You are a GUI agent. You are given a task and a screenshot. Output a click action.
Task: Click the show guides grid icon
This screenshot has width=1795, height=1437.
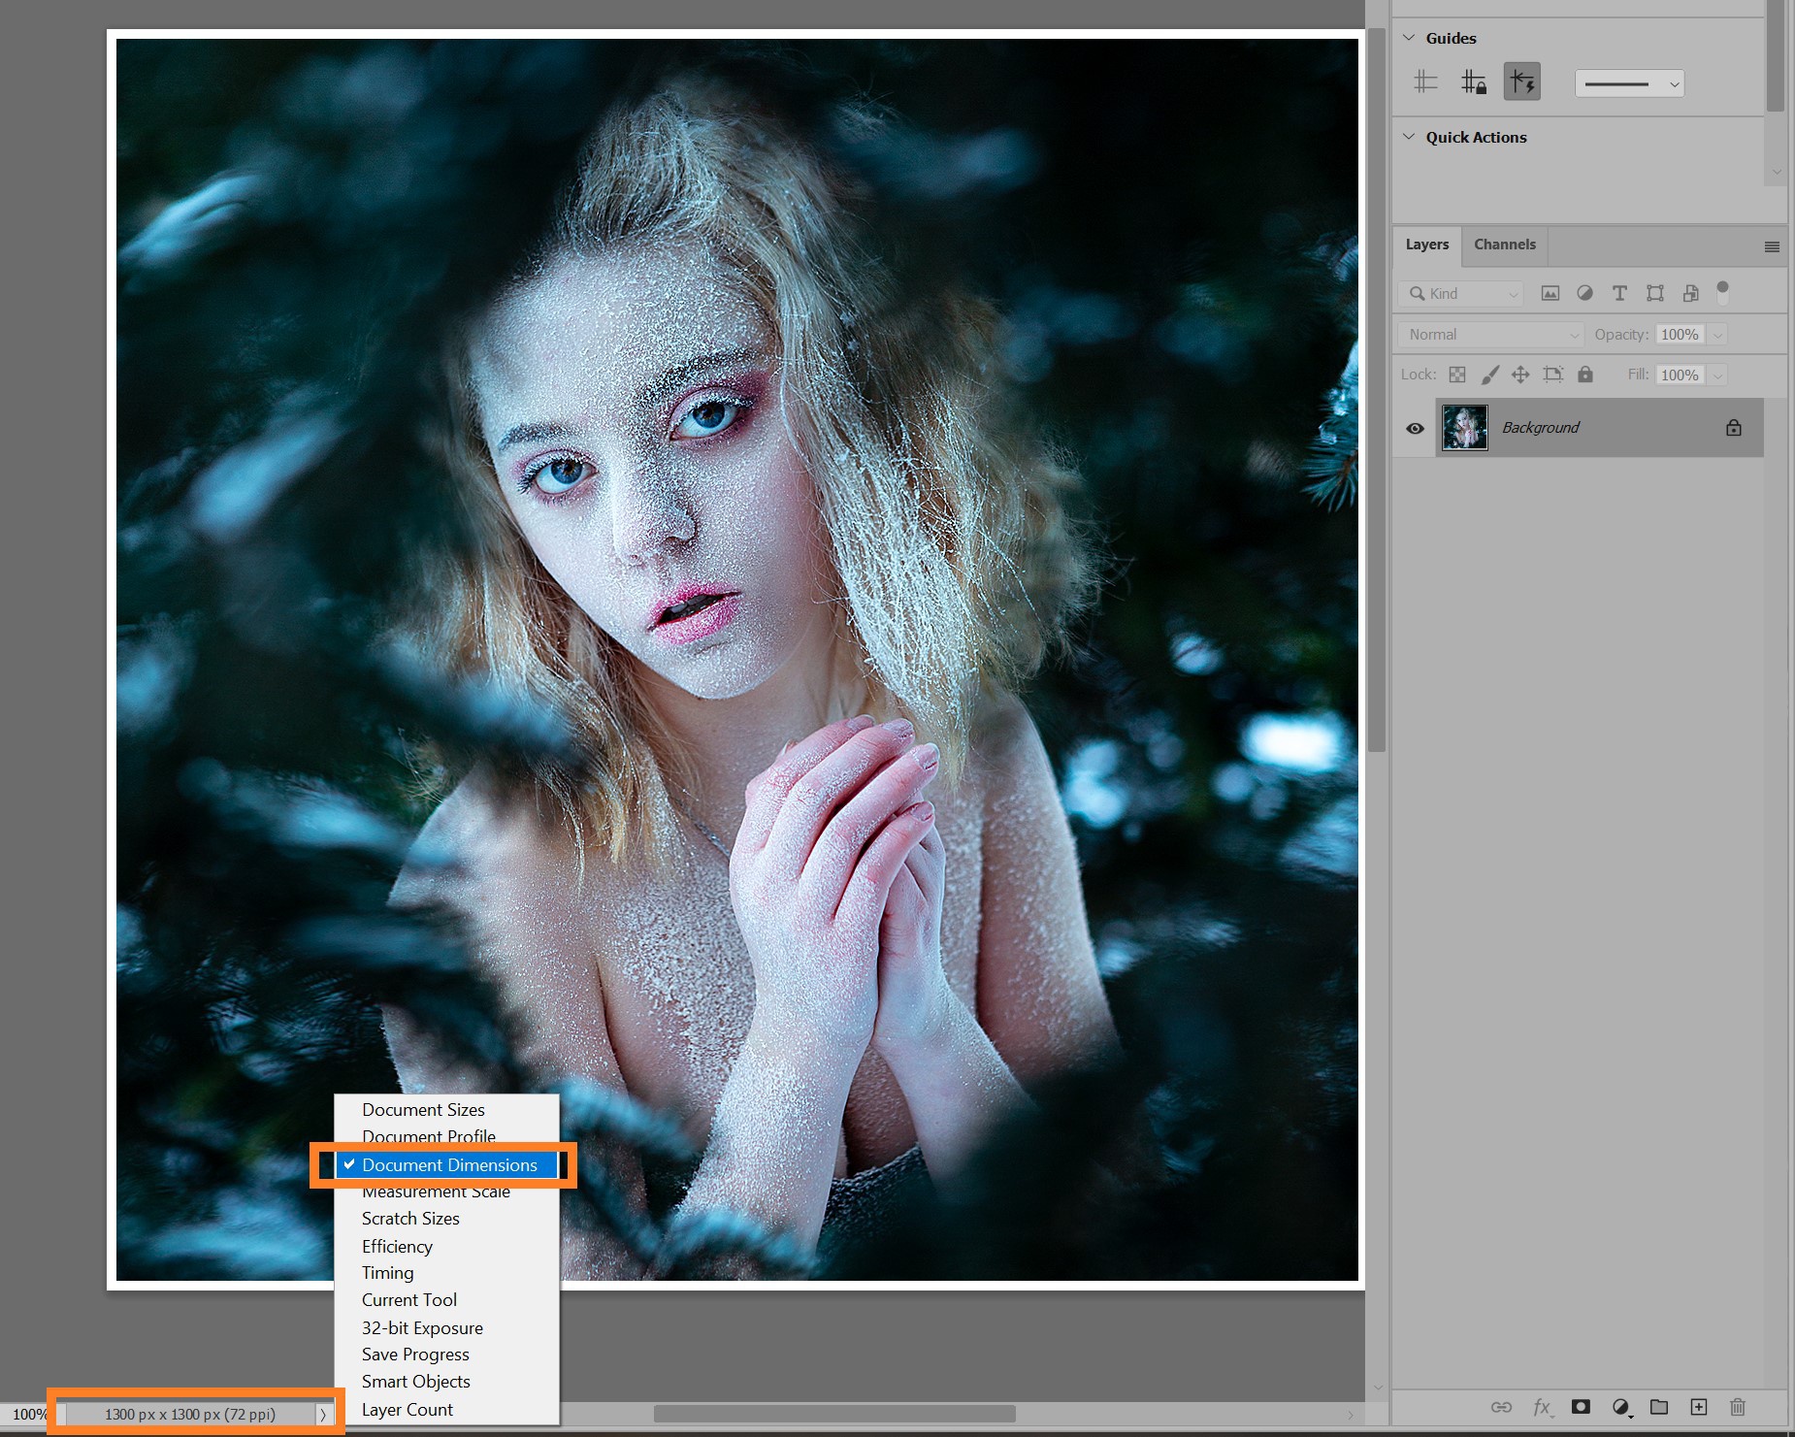[1425, 82]
